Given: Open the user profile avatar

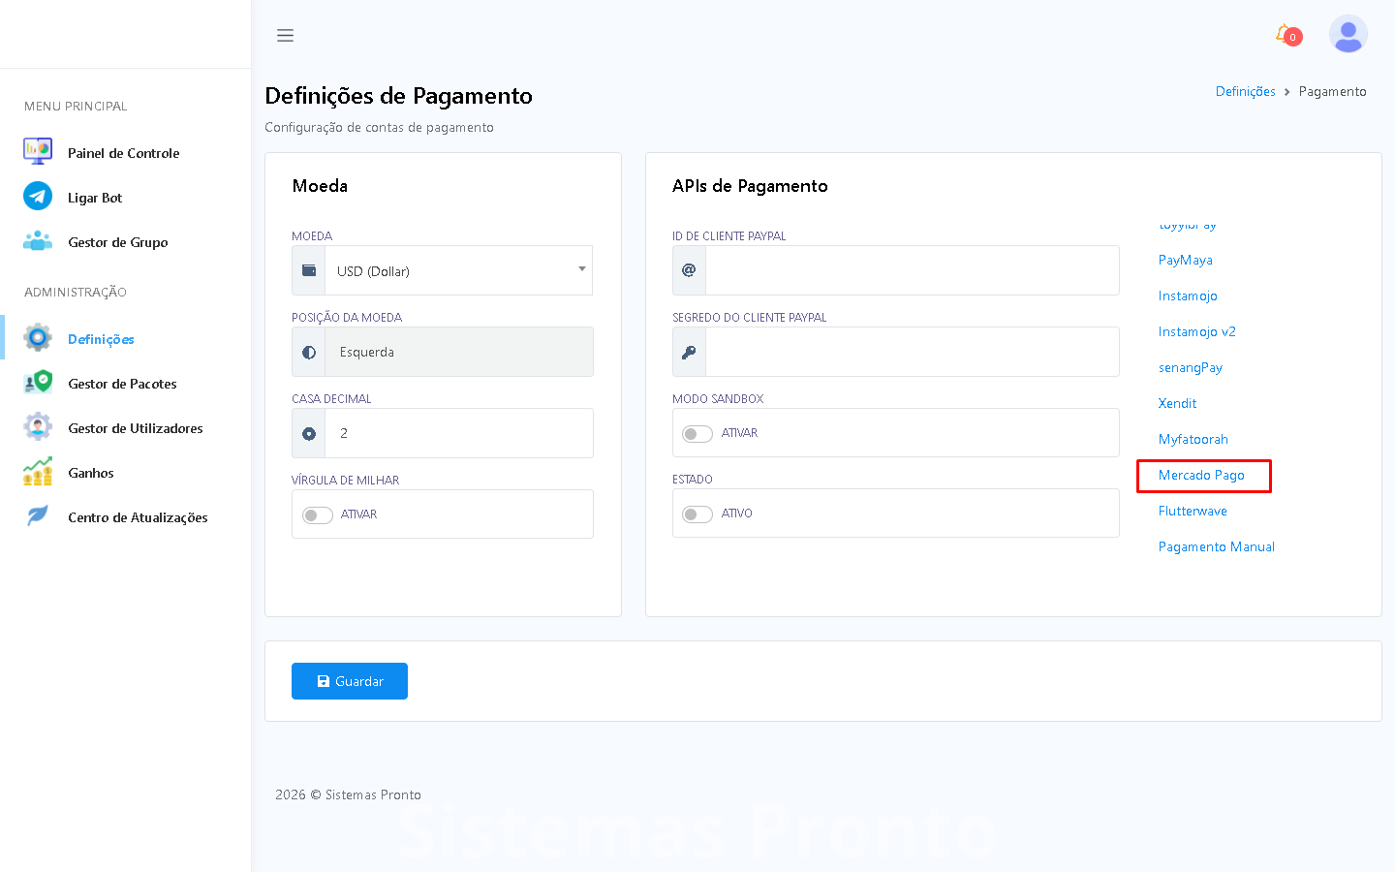Looking at the screenshot, I should pos(1348,35).
